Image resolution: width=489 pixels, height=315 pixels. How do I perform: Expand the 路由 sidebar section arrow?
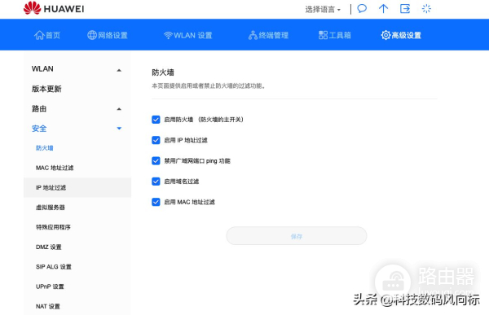coord(119,109)
